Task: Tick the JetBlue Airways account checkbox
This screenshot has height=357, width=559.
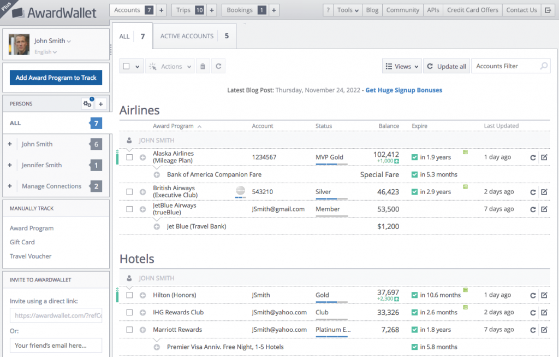Action: [x=129, y=209]
